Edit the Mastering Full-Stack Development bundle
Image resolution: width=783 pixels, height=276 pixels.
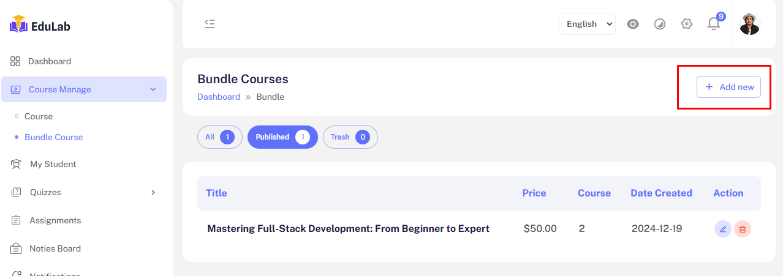coord(723,229)
